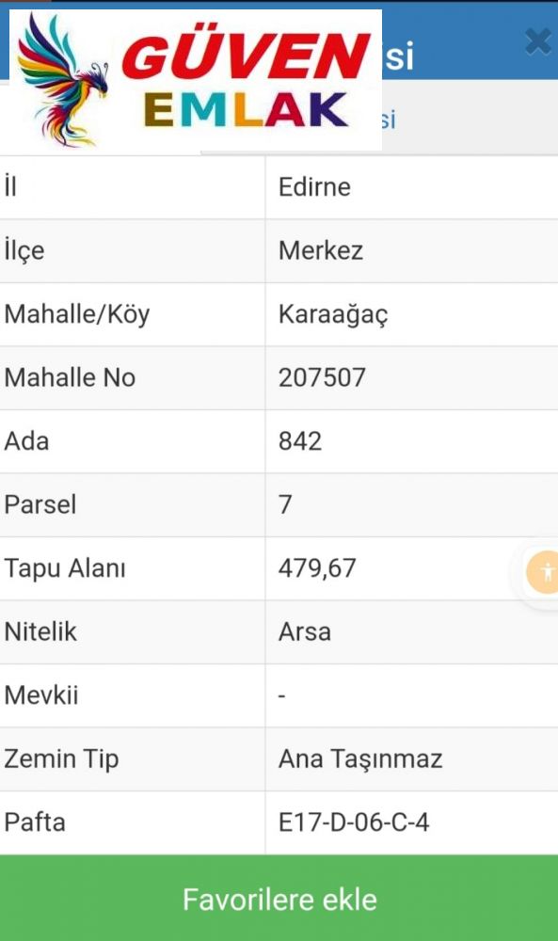Click the Nitelik value Arsa
Screen dimensions: 558x941
305,631
